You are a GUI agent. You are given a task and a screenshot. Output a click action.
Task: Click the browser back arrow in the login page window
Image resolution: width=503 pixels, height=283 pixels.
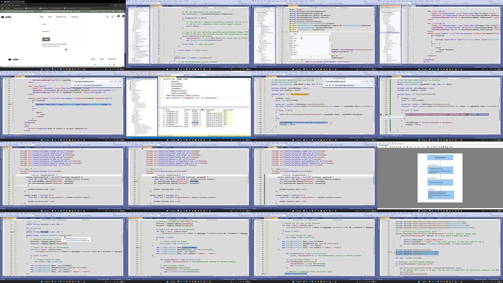[x=2, y=5]
